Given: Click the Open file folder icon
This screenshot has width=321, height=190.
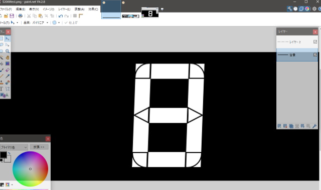Looking at the screenshot, I should point(6,15).
